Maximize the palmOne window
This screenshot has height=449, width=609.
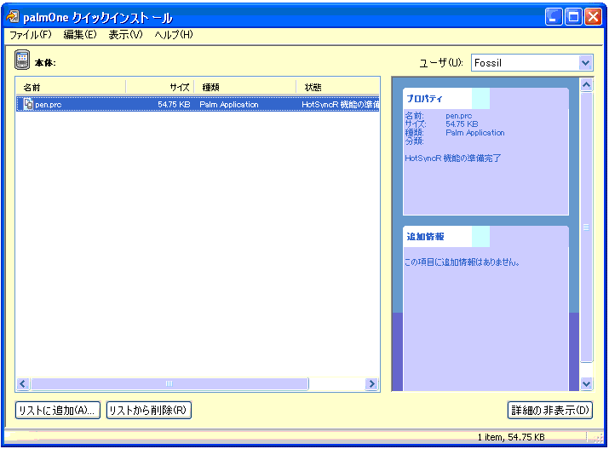click(573, 17)
